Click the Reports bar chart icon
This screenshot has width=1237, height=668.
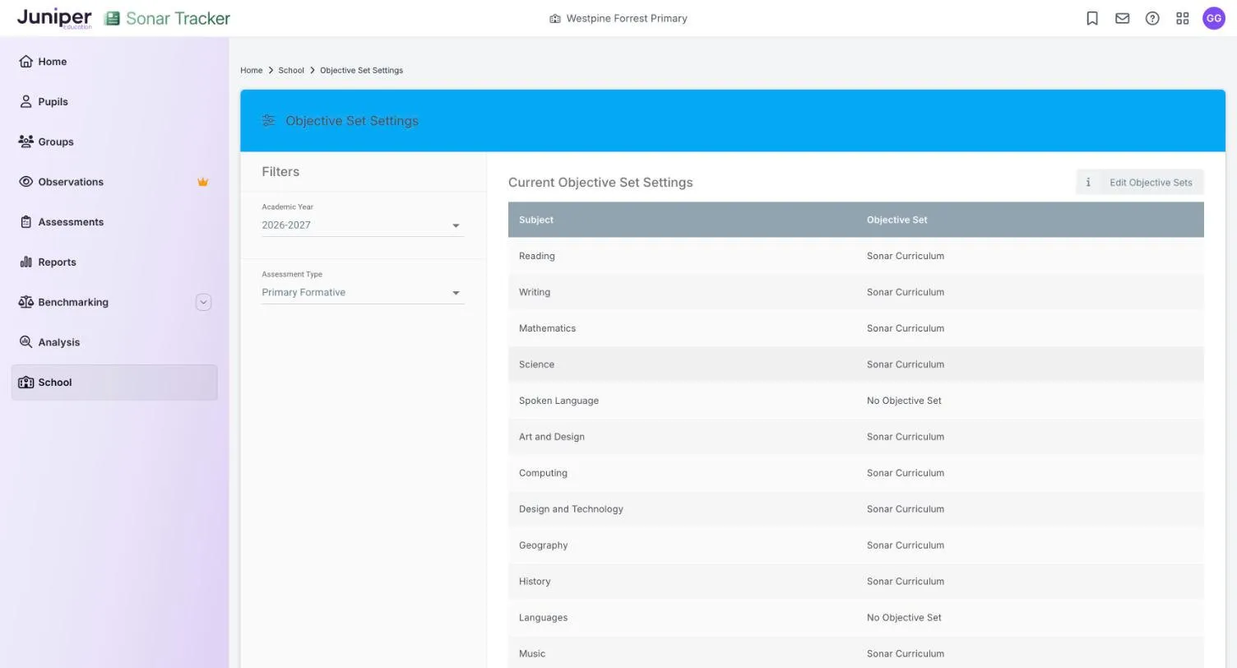point(25,262)
